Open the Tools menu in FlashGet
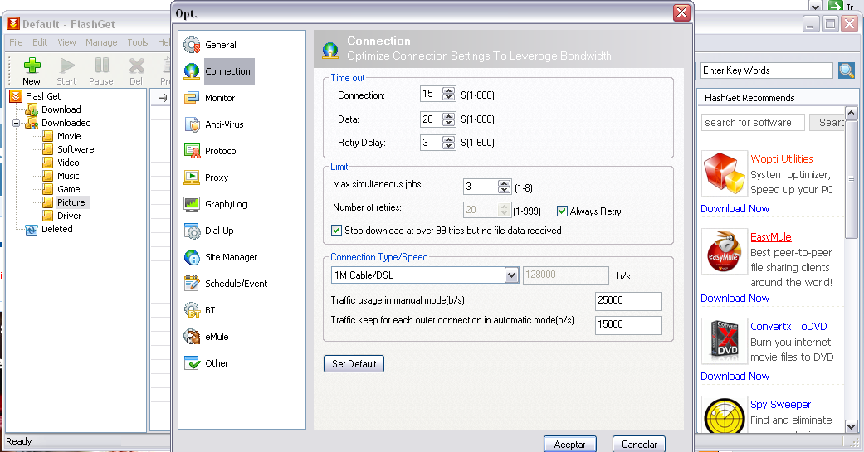The image size is (864, 452). point(138,42)
